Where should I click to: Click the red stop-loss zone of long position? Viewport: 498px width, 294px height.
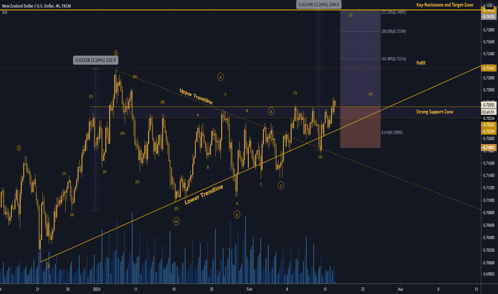360,127
